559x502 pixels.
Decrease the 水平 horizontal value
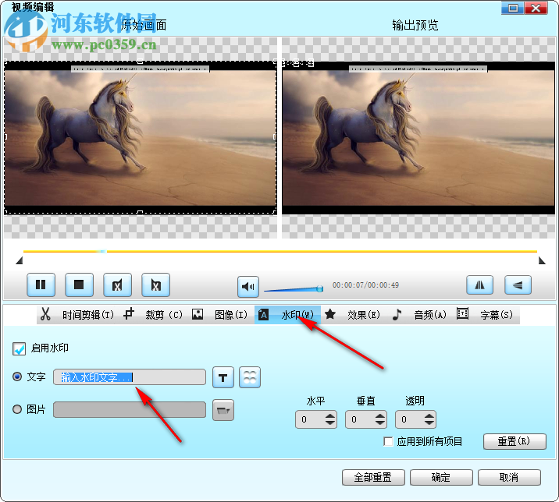pos(330,423)
